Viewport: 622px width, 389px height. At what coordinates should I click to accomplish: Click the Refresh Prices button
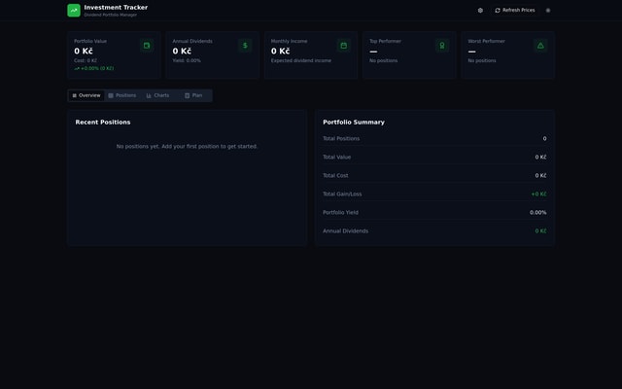point(515,11)
